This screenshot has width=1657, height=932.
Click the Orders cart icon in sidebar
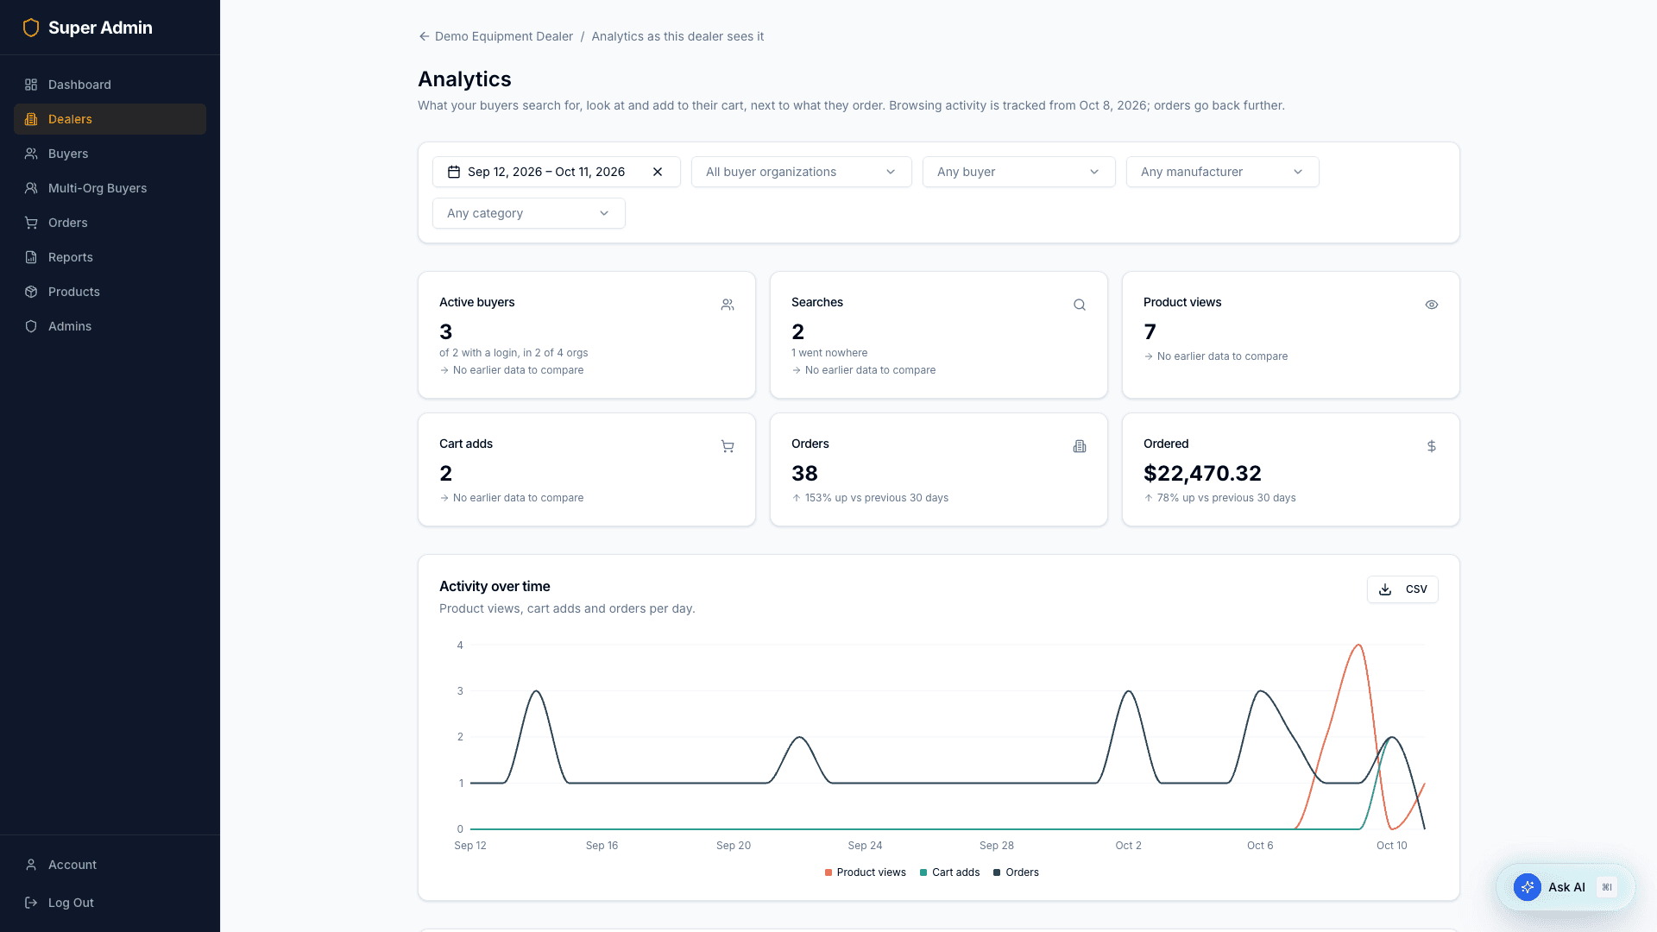[31, 223]
